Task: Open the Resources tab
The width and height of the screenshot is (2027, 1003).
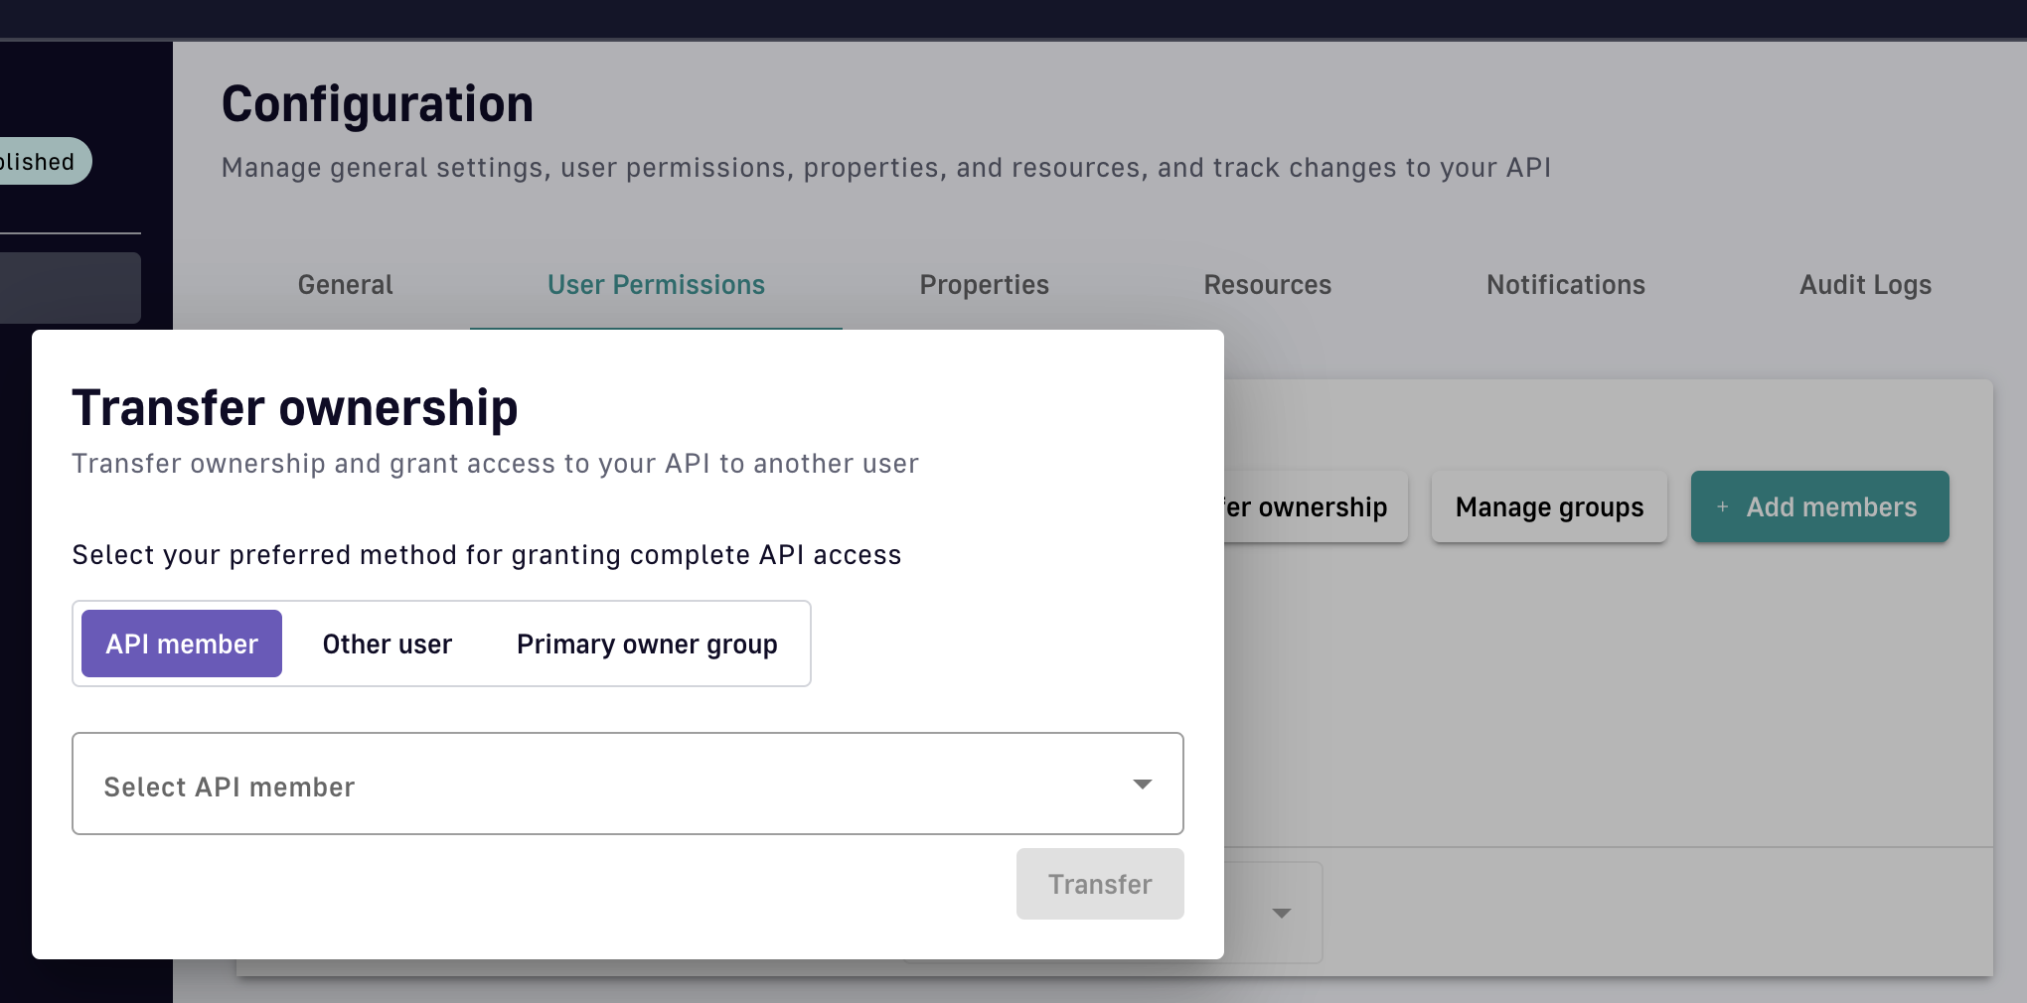Action: (x=1267, y=285)
